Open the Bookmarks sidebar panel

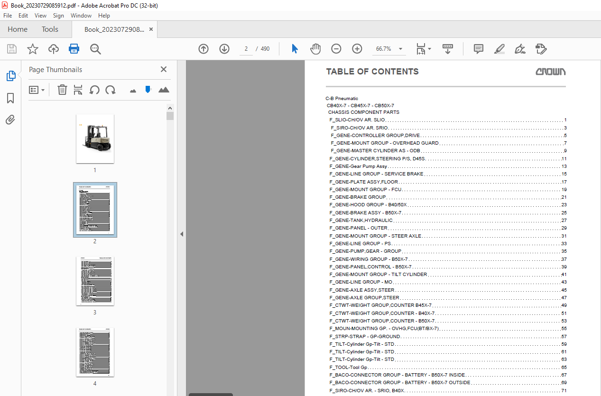point(10,98)
